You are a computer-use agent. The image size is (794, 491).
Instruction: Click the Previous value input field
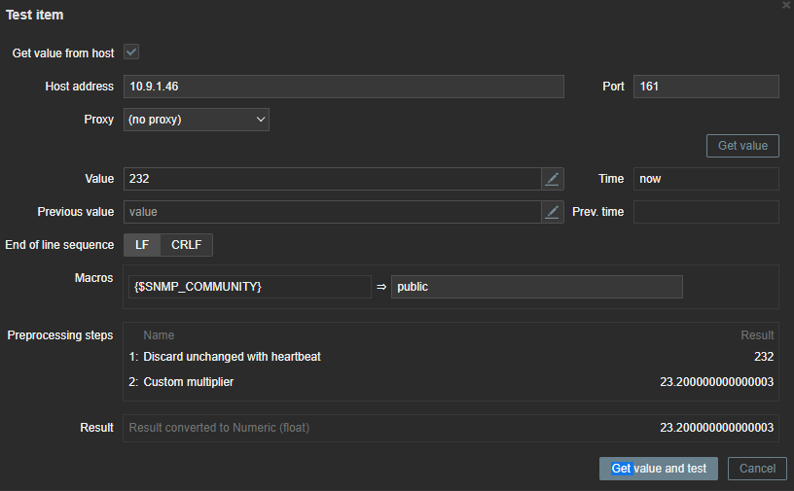click(x=332, y=212)
